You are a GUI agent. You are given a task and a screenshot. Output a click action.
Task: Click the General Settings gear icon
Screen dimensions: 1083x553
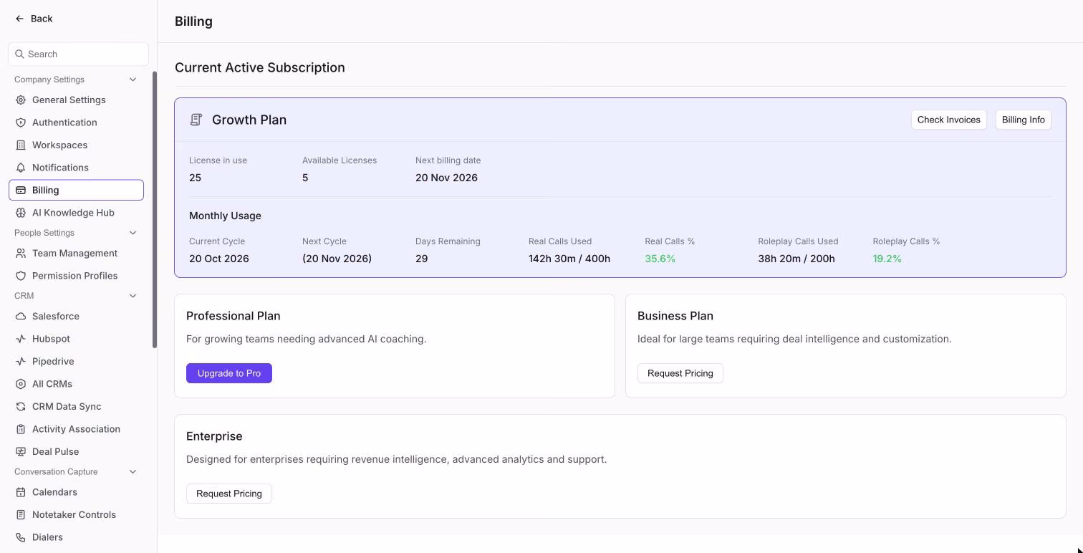click(x=21, y=100)
